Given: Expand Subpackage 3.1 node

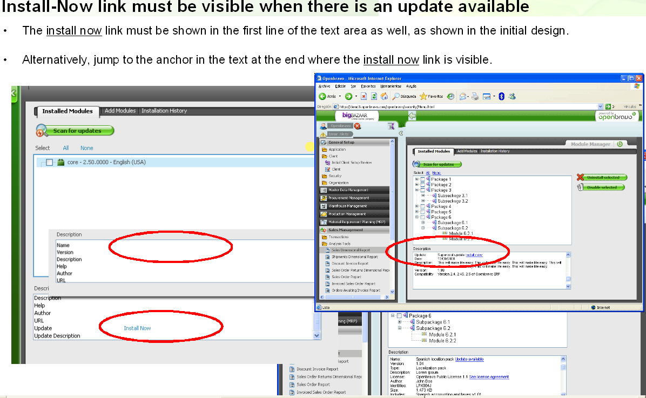Looking at the screenshot, I should click(423, 195).
